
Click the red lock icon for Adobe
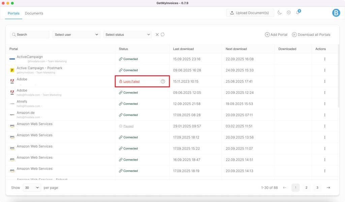coord(121,82)
